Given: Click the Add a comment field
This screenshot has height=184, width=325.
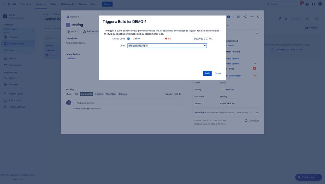Looking at the screenshot, I should (128, 103).
